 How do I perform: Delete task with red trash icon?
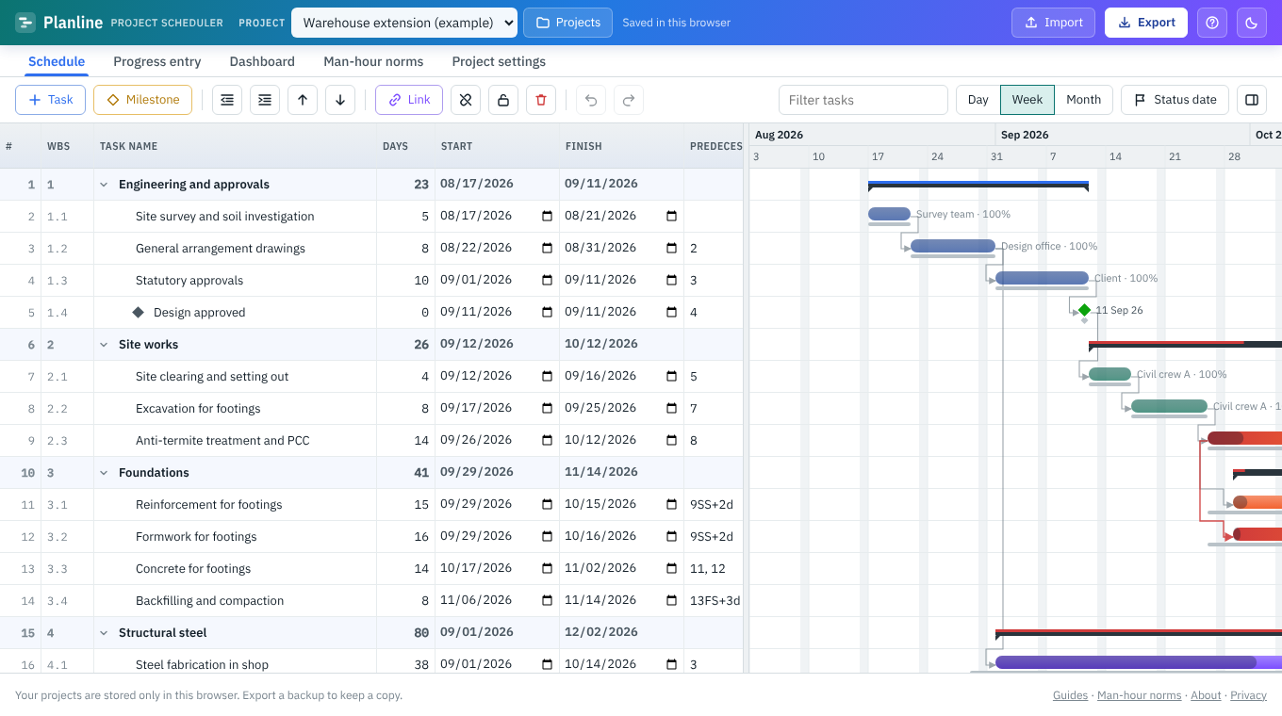click(541, 100)
